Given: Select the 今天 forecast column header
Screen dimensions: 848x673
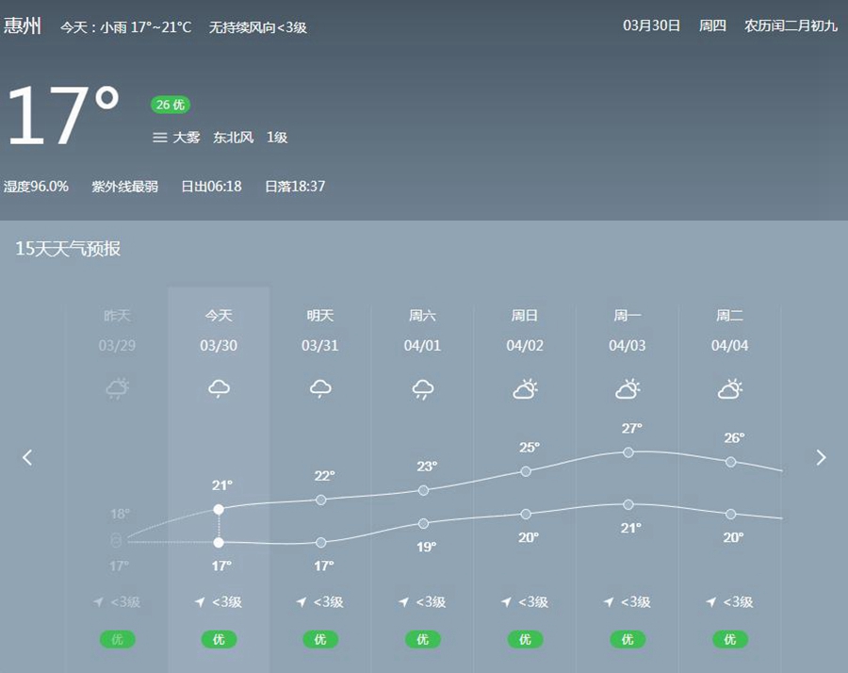Looking at the screenshot, I should point(219,316).
